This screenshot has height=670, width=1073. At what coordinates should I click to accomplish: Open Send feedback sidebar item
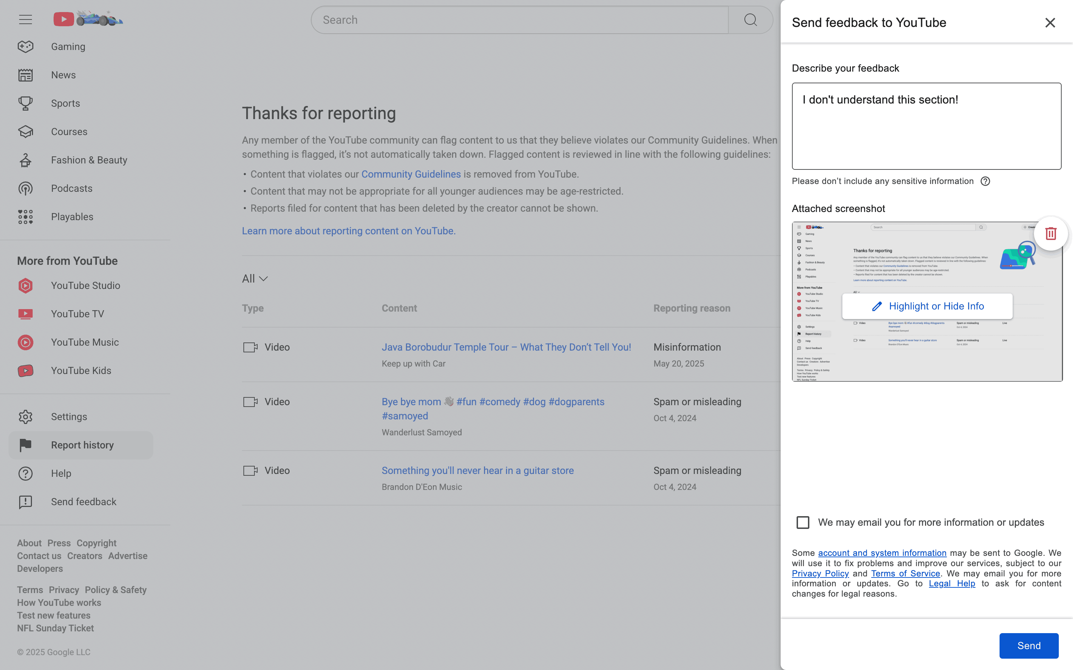pyautogui.click(x=83, y=502)
